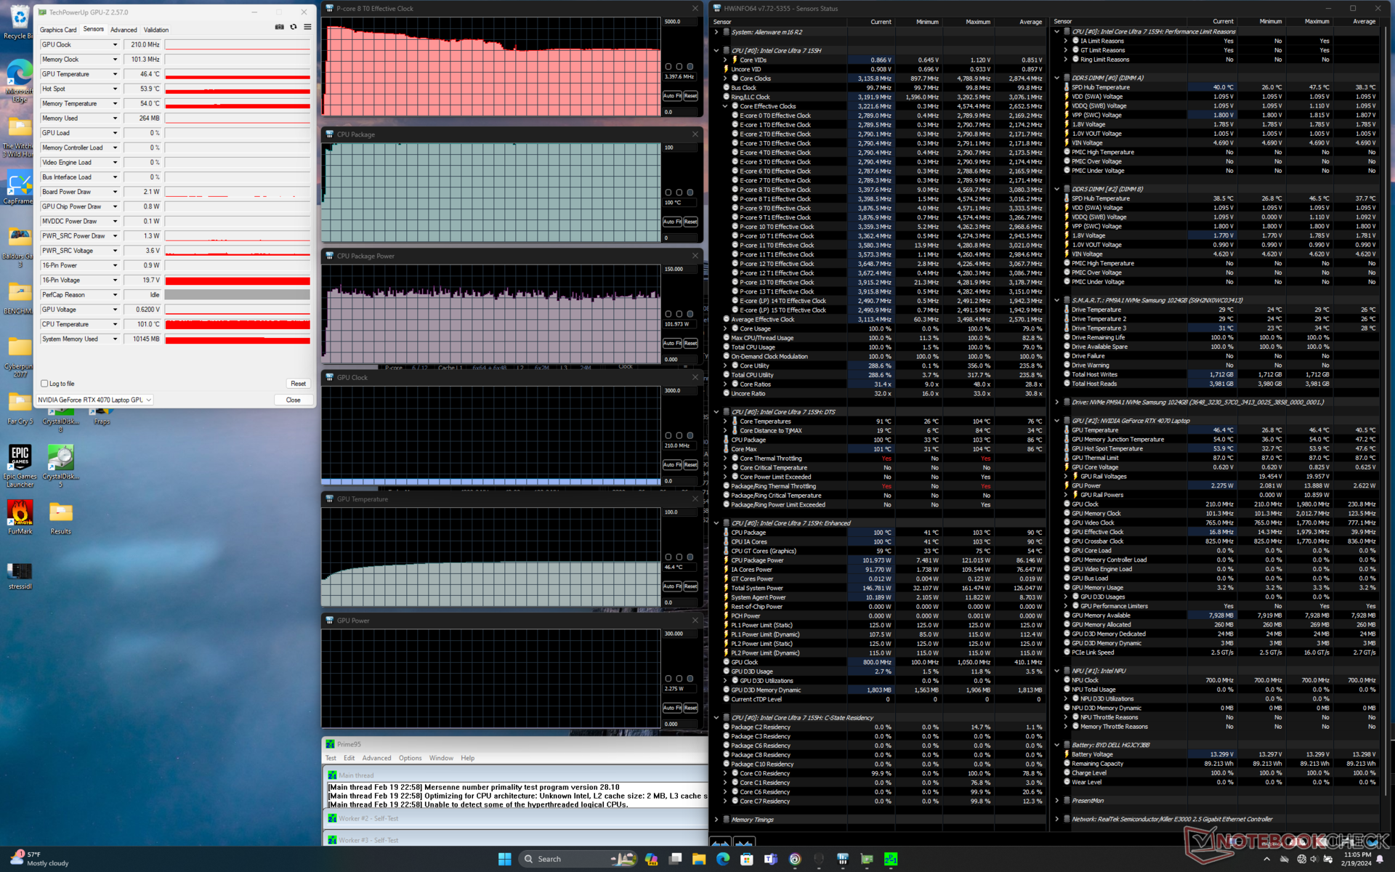Open the Windows Start menu
This screenshot has width=1395, height=872.
[504, 859]
